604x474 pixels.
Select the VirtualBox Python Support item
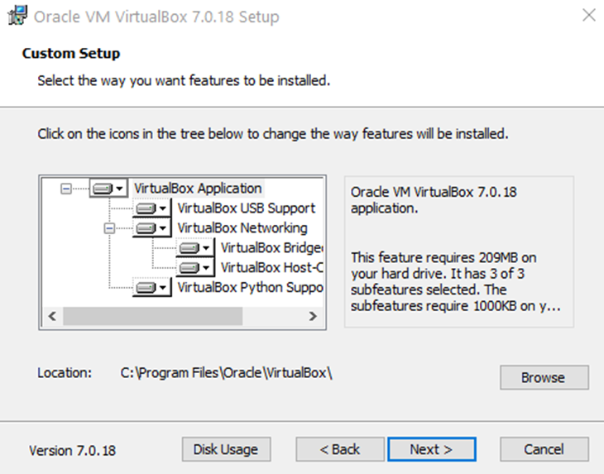coord(249,288)
